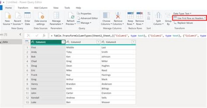Select the y_data query in pane
The height and width of the screenshot is (108, 207).
coord(11,42)
